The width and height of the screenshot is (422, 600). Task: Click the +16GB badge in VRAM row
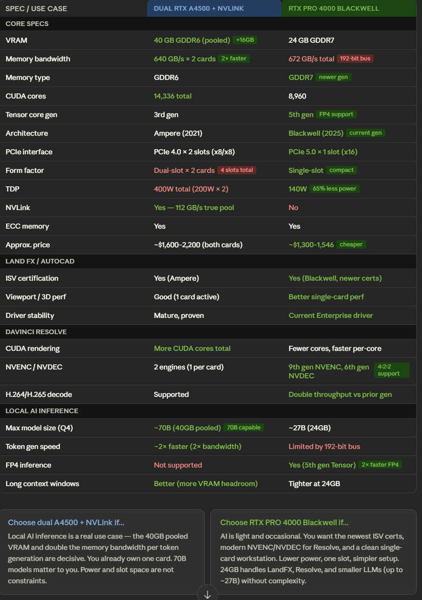pyautogui.click(x=245, y=40)
